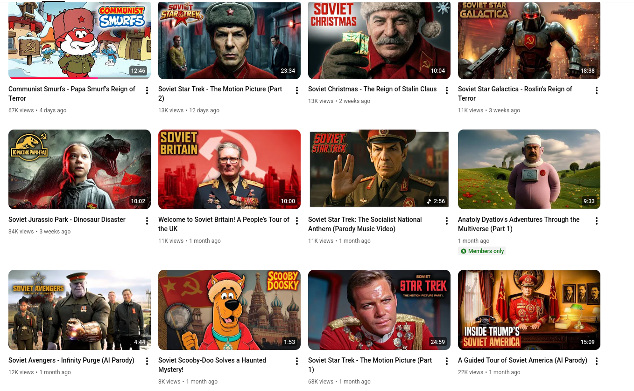Open the Soviet Britain video thumbnail
The image size is (634, 391).
229,170
